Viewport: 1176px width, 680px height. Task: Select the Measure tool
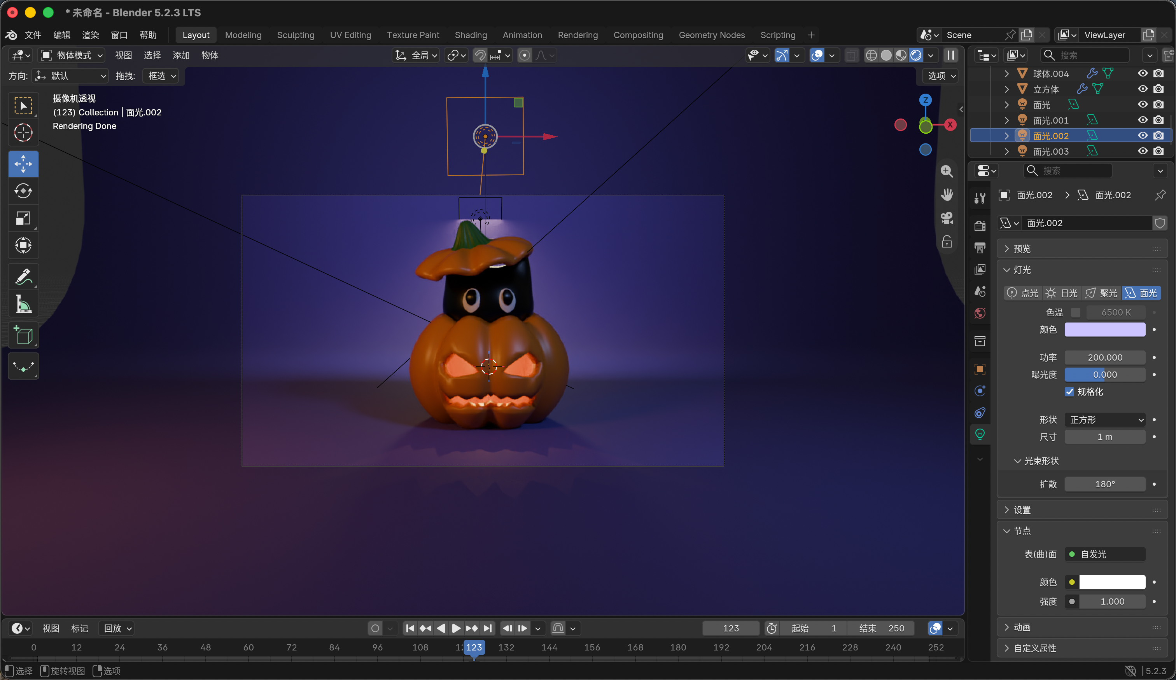tap(23, 303)
